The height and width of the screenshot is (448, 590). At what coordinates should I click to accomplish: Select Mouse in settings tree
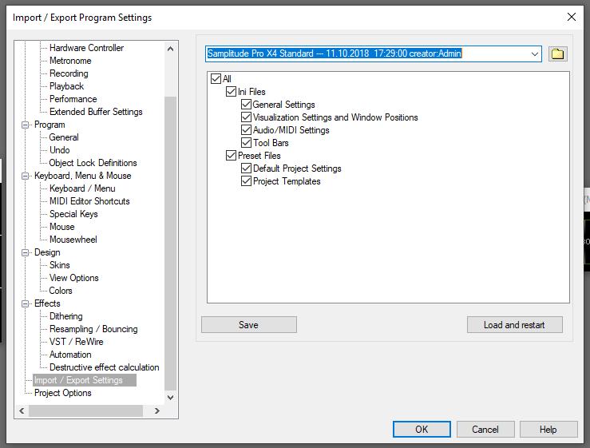(x=62, y=227)
